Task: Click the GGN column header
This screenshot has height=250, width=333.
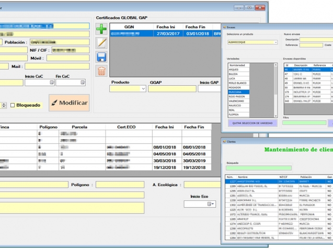Action: [x=129, y=27]
